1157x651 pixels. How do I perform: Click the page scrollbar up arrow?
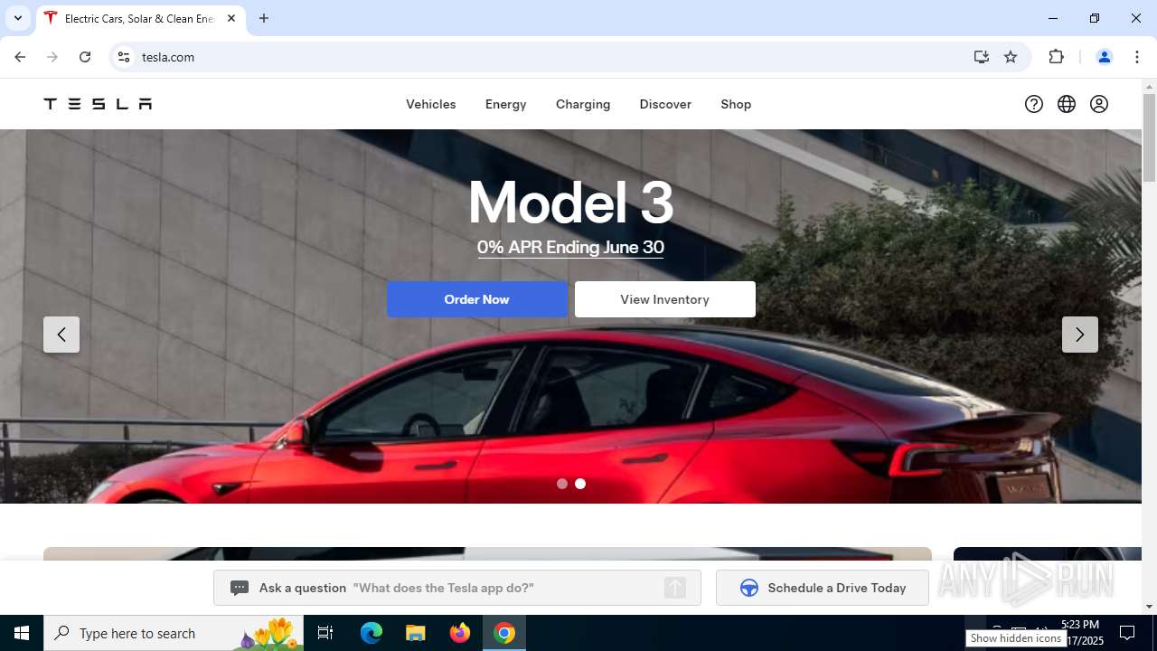(x=1150, y=88)
